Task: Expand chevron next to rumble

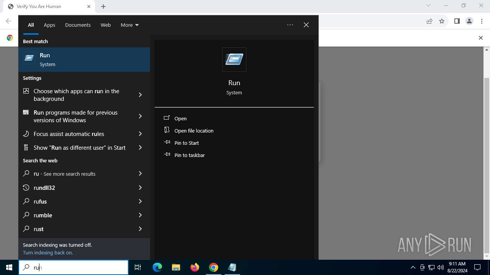Action: pos(140,215)
